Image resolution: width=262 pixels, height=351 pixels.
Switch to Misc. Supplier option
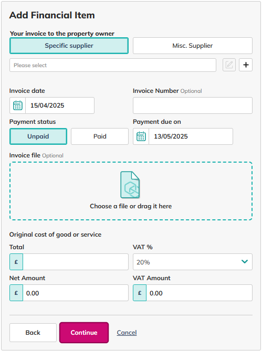click(193, 46)
